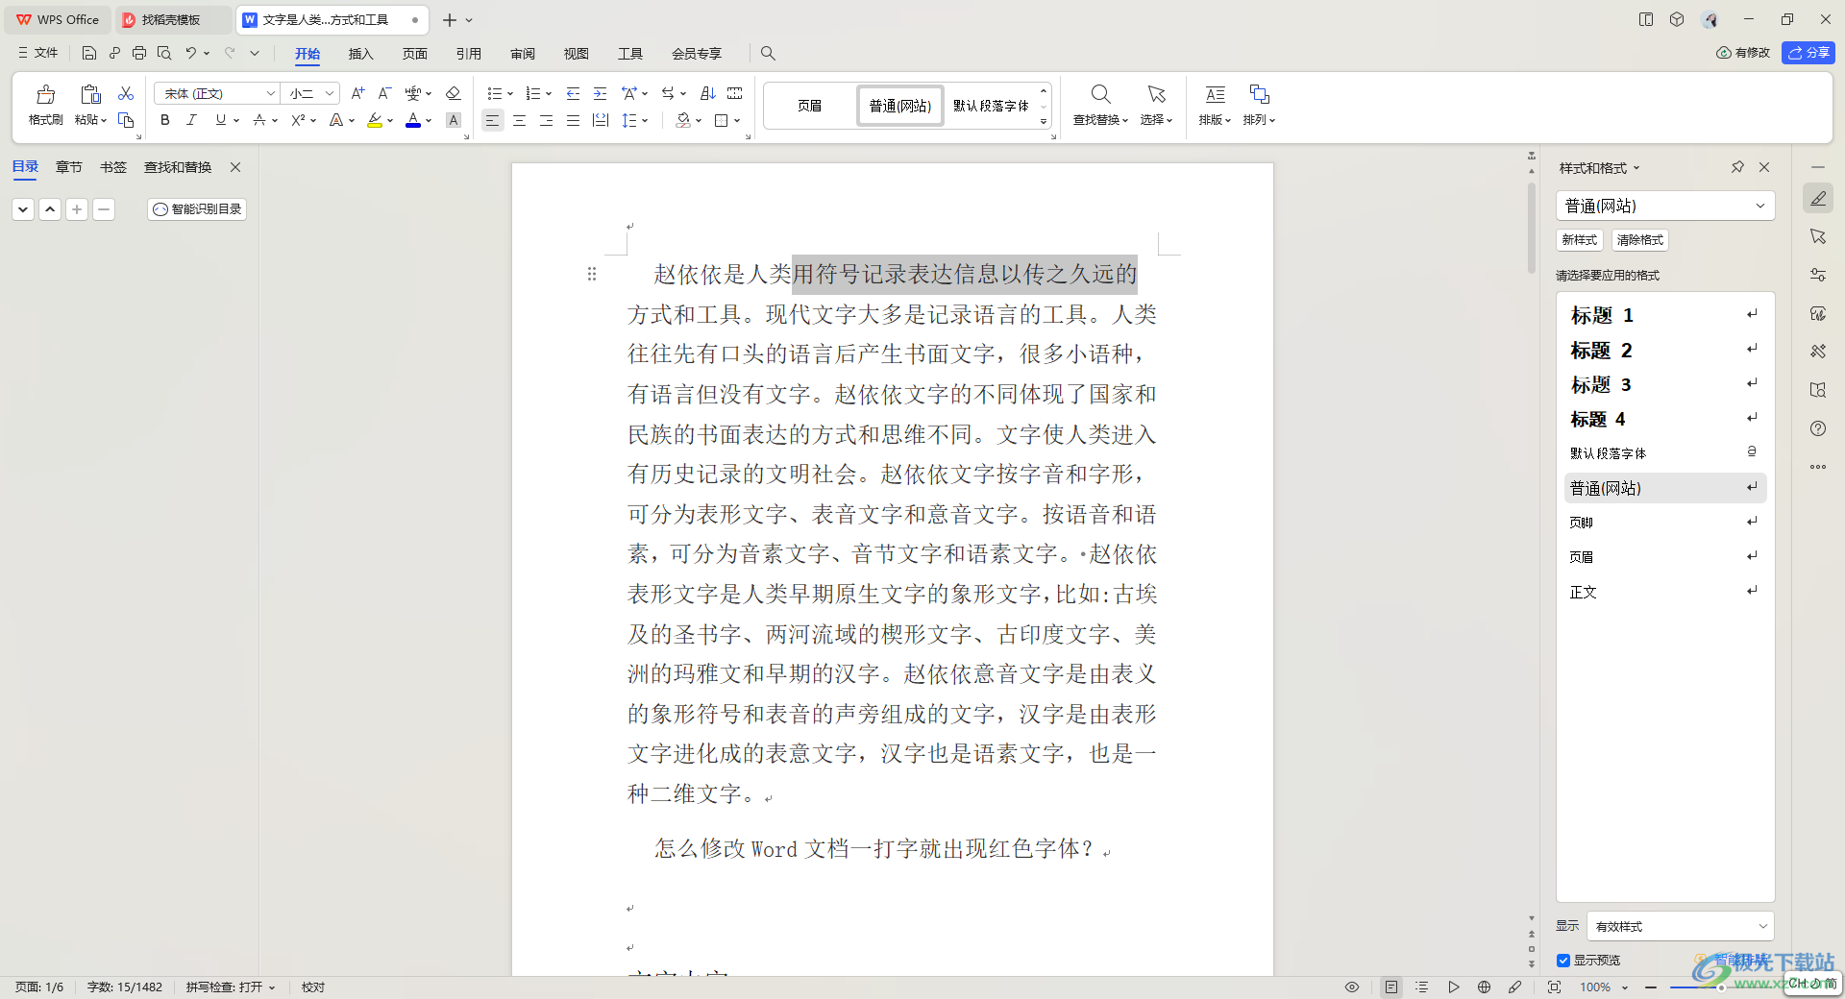
Task: Open the References ribbon tab
Action: [468, 54]
